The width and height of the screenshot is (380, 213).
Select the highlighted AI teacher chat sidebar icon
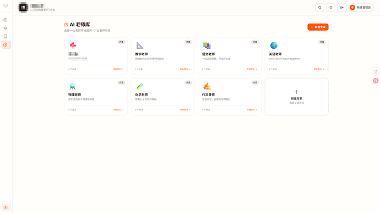tap(6, 44)
